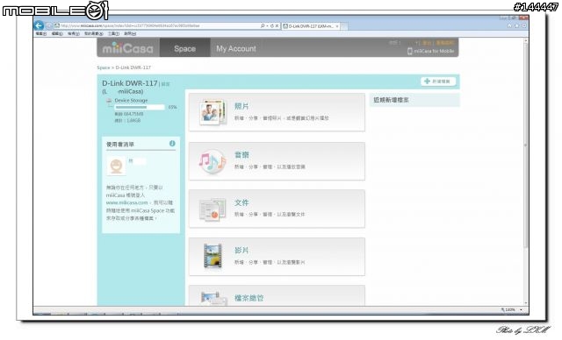This screenshot has height=340, width=562.
Task: Open the 文件 title link
Action: tap(241, 202)
